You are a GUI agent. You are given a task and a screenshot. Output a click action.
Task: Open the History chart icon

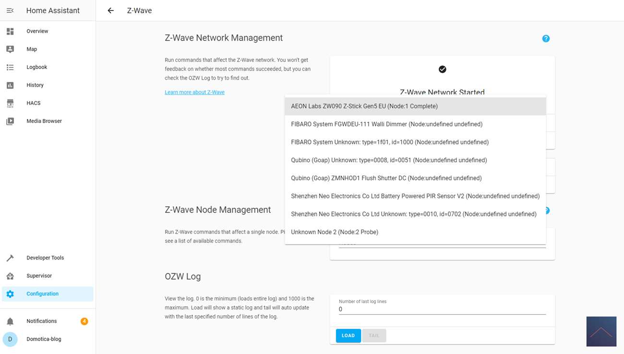pos(10,85)
